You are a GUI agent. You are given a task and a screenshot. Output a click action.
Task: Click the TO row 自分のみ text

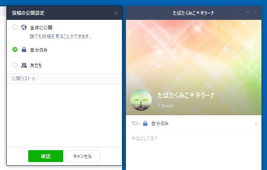pos(160,124)
